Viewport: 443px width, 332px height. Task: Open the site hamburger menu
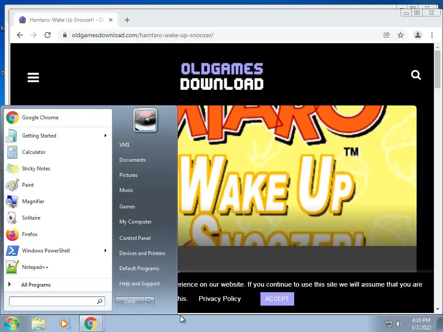[33, 77]
